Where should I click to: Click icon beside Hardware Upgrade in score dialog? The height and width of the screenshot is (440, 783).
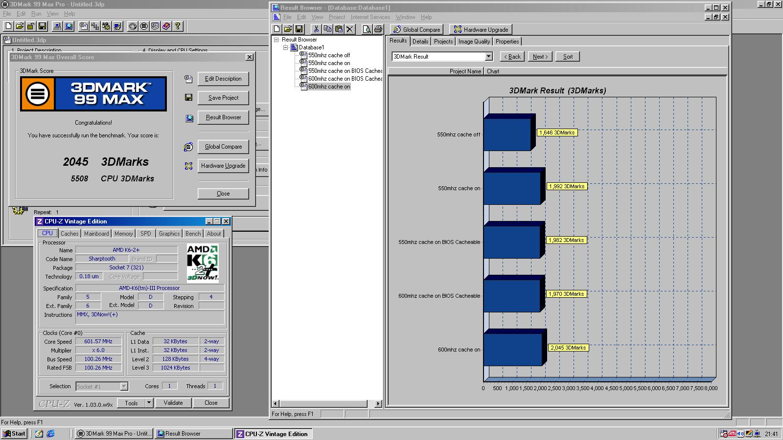[x=188, y=166]
